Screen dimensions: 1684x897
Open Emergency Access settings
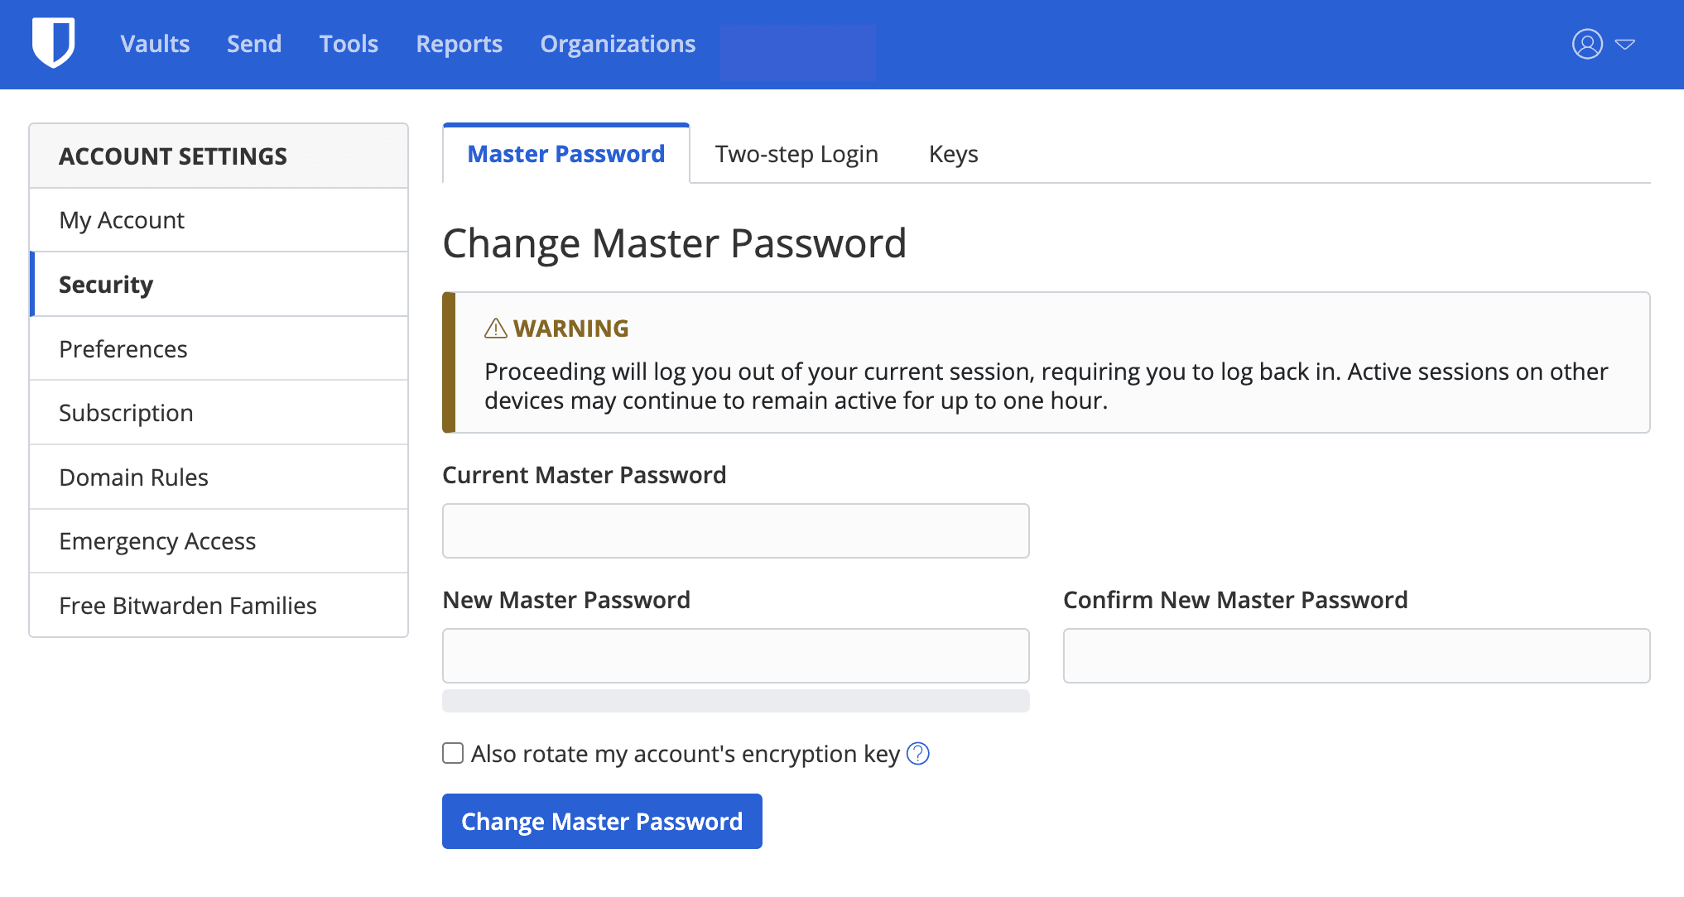[x=157, y=540]
